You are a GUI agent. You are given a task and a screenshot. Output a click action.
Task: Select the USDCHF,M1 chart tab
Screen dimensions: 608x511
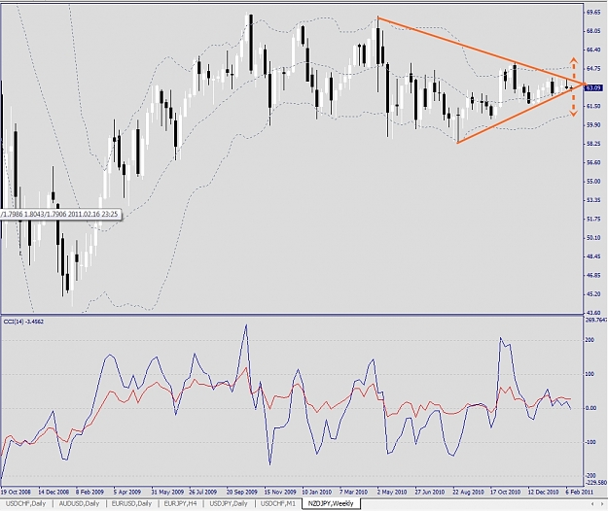point(278,503)
